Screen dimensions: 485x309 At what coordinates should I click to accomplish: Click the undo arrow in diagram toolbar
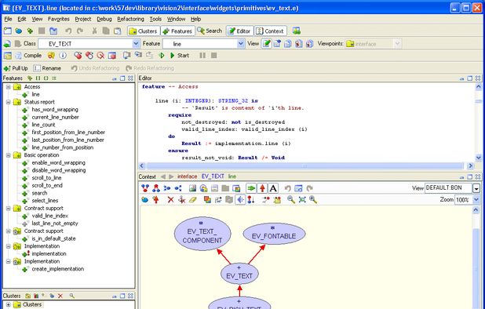click(288, 188)
